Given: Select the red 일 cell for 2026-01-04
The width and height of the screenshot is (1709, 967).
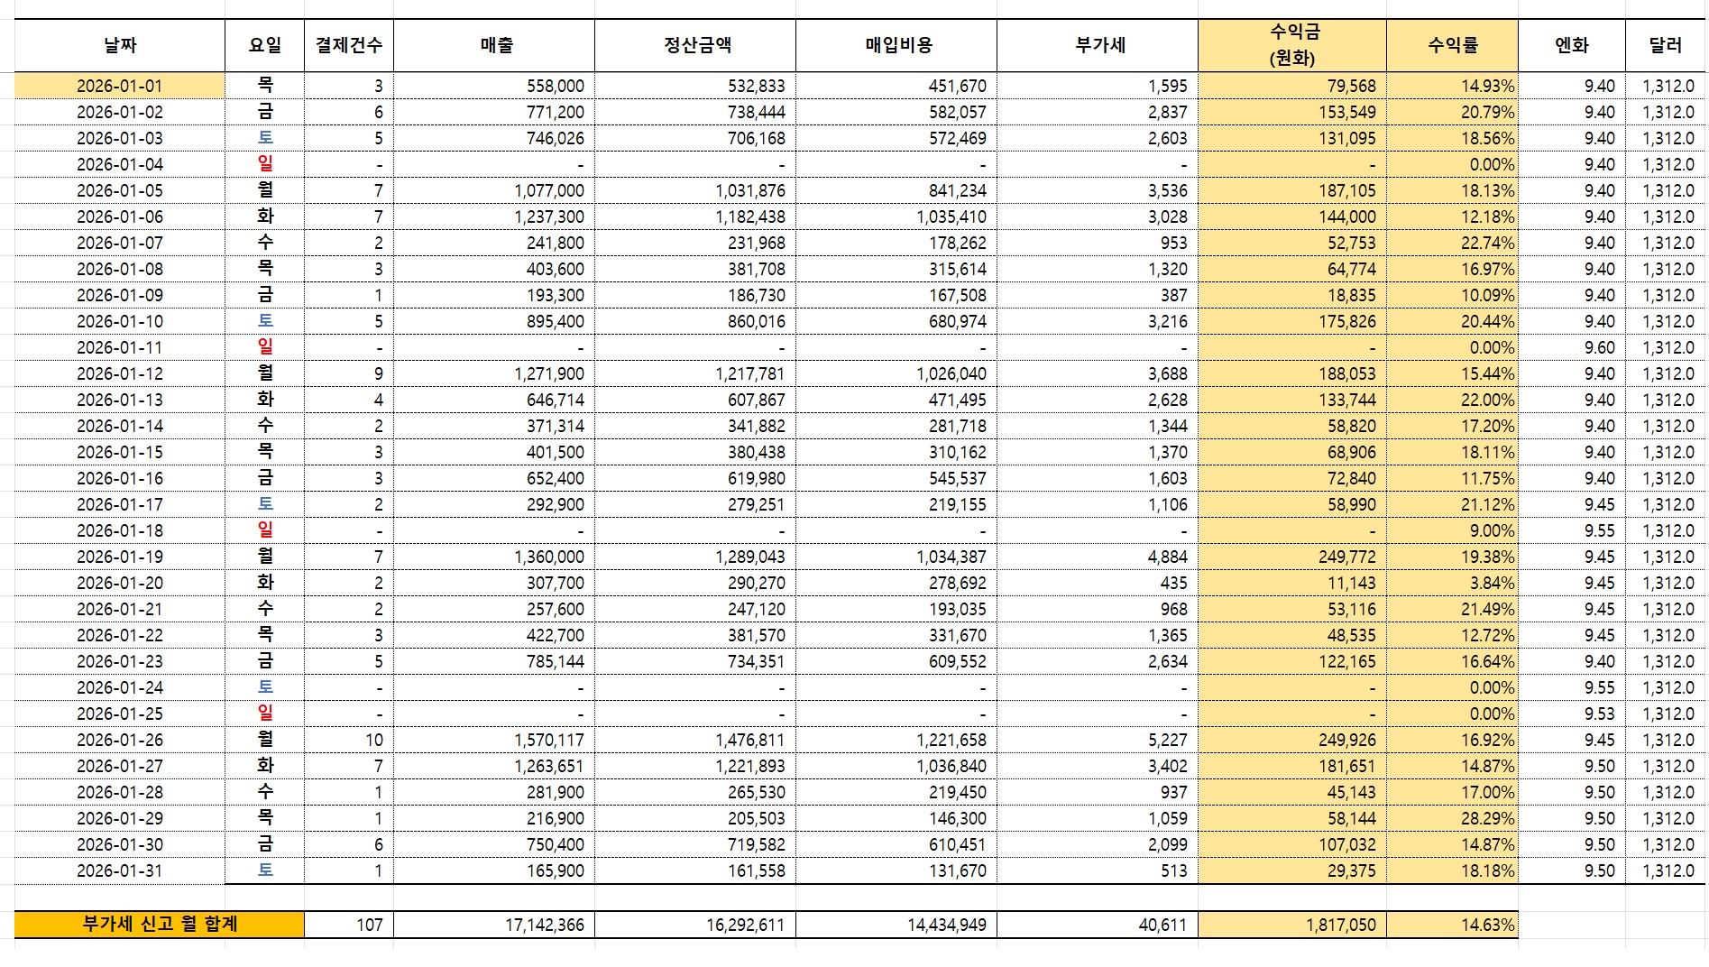Looking at the screenshot, I should [x=265, y=164].
